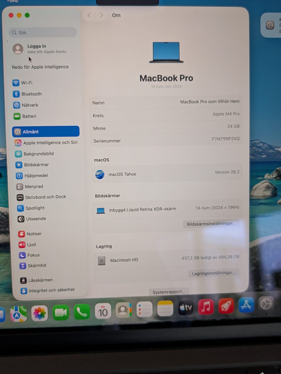Click the macOS Tahoe row
The height and width of the screenshot is (374, 281).
(x=167, y=173)
